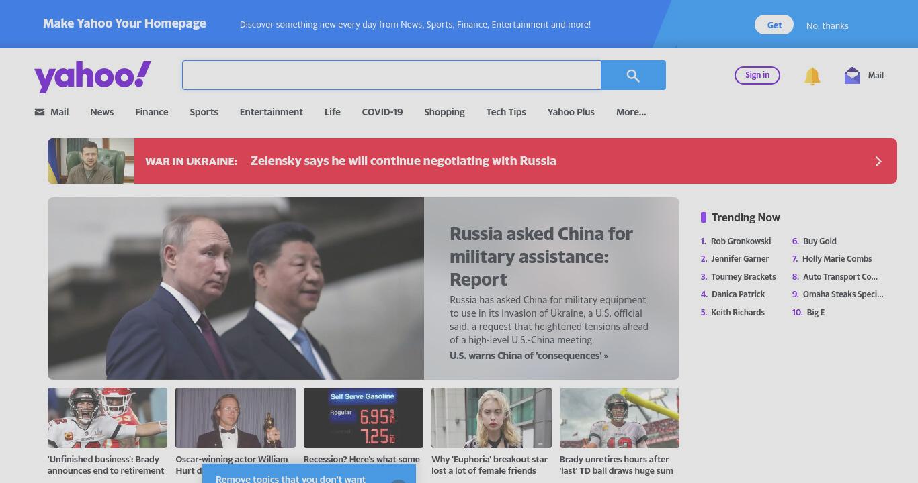Click inside the Yahoo search field

pyautogui.click(x=391, y=75)
